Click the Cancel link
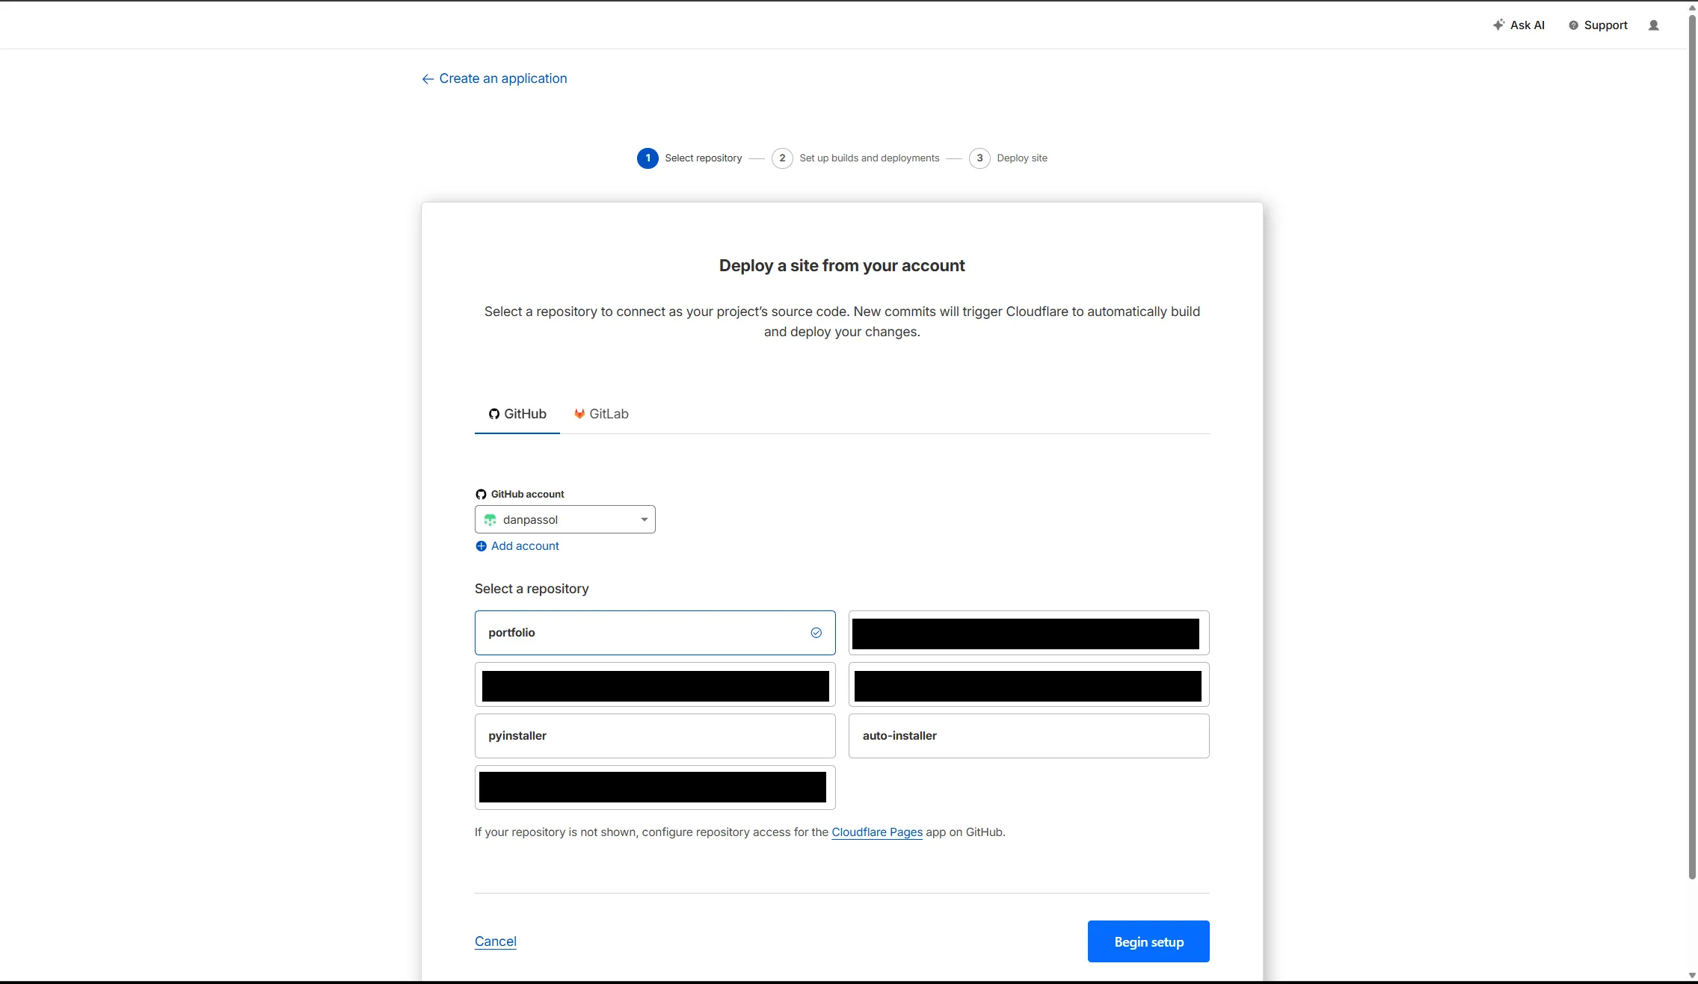Viewport: 1698px width, 984px height. pyautogui.click(x=496, y=941)
